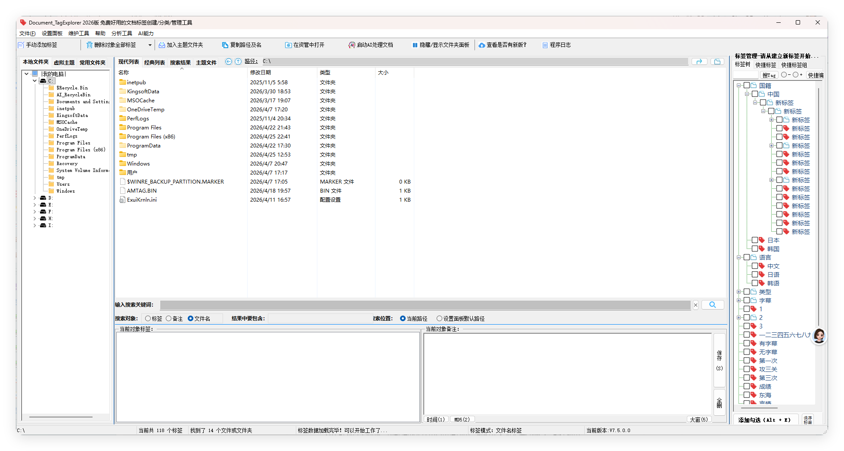Click the navigate back arrow beside path
The image size is (844, 451).
(229, 61)
